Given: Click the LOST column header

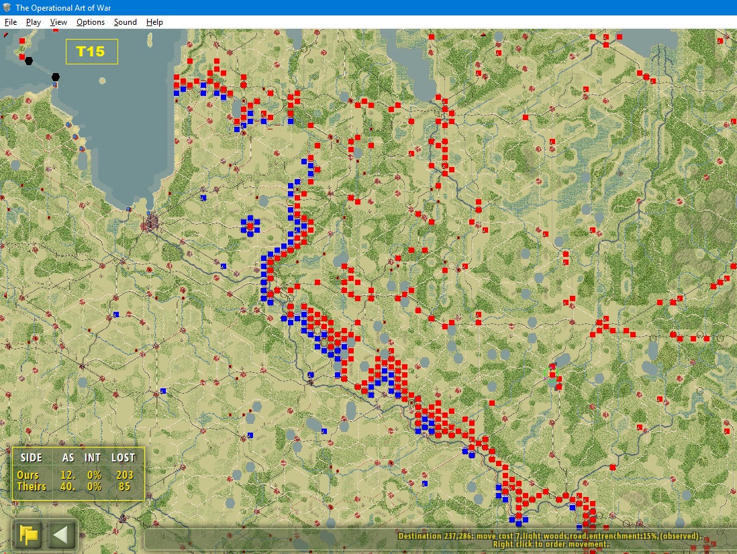Looking at the screenshot, I should click(x=123, y=457).
